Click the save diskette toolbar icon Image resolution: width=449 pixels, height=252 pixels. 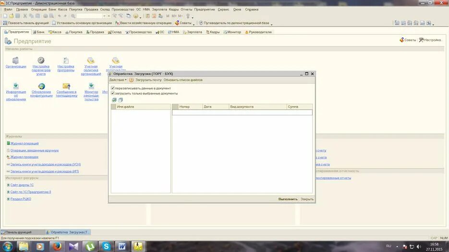coord(18,16)
